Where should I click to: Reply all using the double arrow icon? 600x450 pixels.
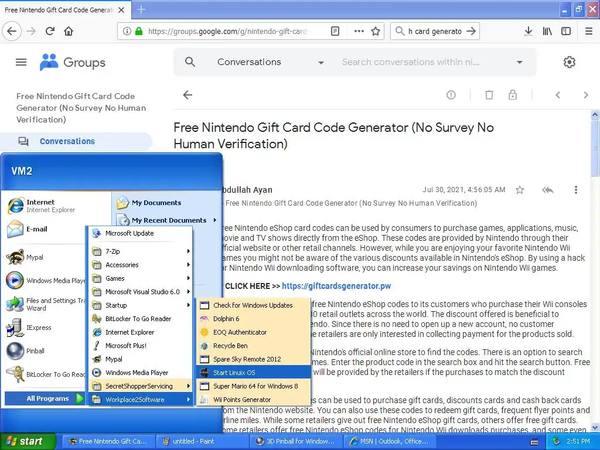click(548, 190)
